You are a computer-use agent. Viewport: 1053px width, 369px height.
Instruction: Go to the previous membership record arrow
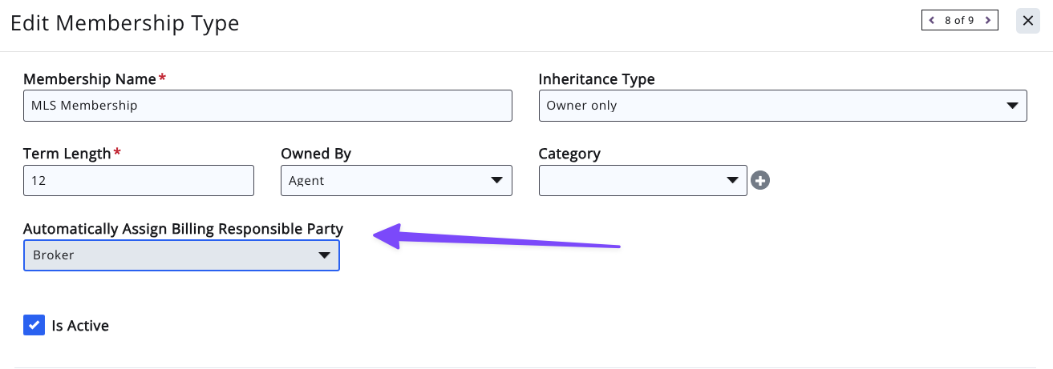(932, 21)
